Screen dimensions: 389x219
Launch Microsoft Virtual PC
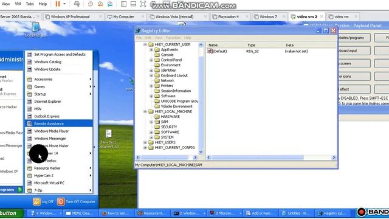[x=59, y=183]
